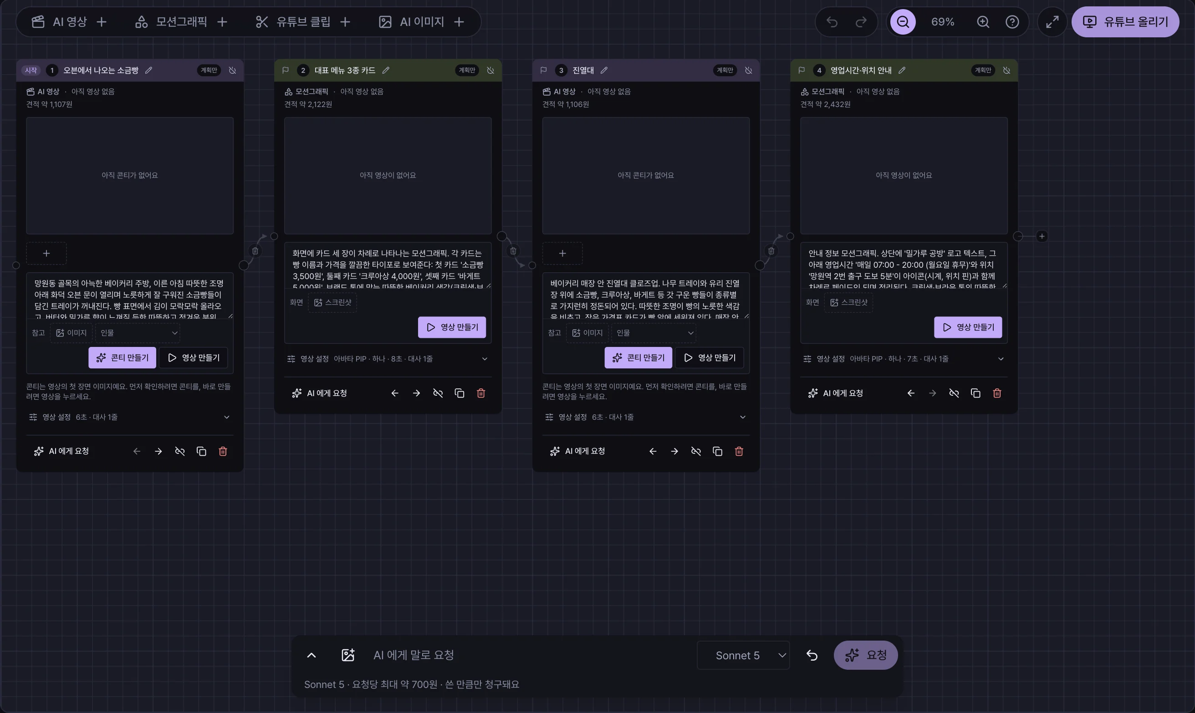Click 영상 만들기 in scene 2
Image resolution: width=1195 pixels, height=713 pixels.
[x=452, y=327]
